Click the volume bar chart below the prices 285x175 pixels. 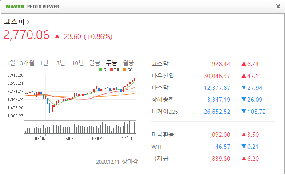coord(80,127)
